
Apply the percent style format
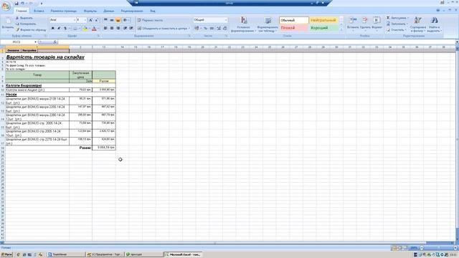pos(206,29)
